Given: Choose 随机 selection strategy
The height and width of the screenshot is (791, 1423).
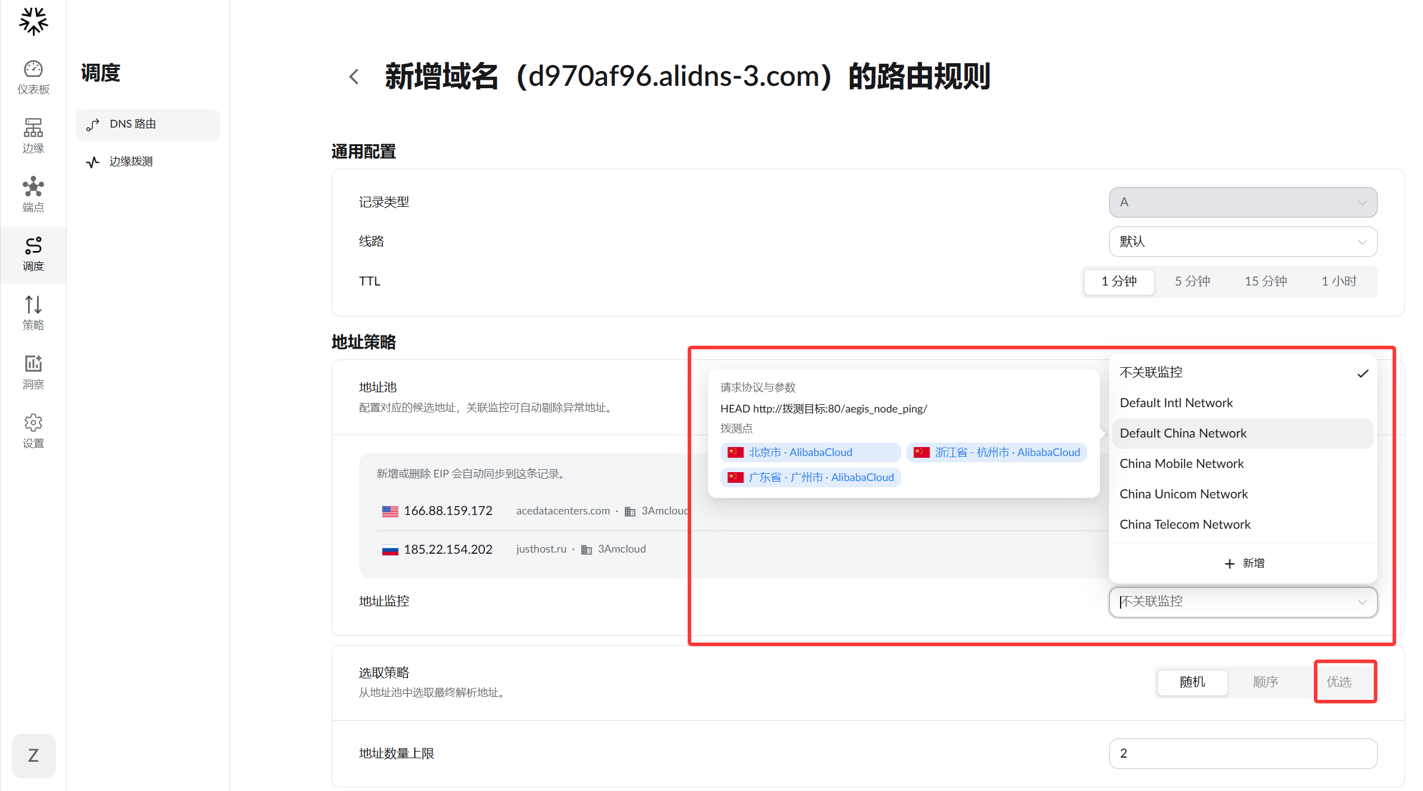Looking at the screenshot, I should [x=1192, y=682].
